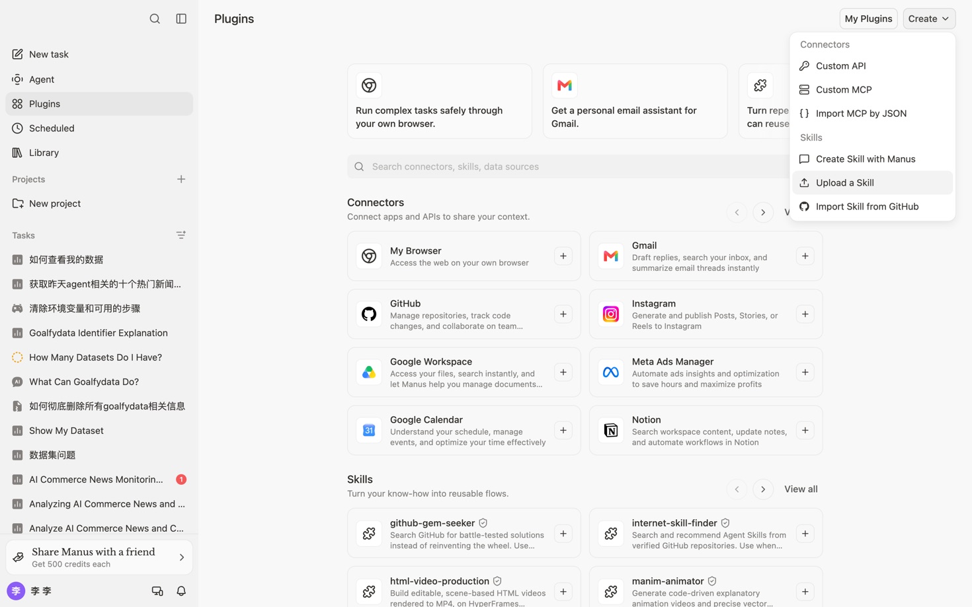
Task: Expand the Share Manus with a friend chevron
Action: tap(182, 557)
